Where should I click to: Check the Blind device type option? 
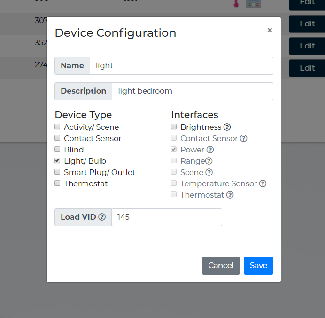pos(57,150)
